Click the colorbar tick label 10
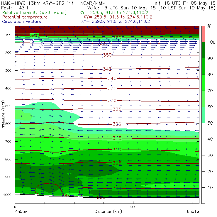Screen dimensions: 217x217 click(x=210, y=187)
